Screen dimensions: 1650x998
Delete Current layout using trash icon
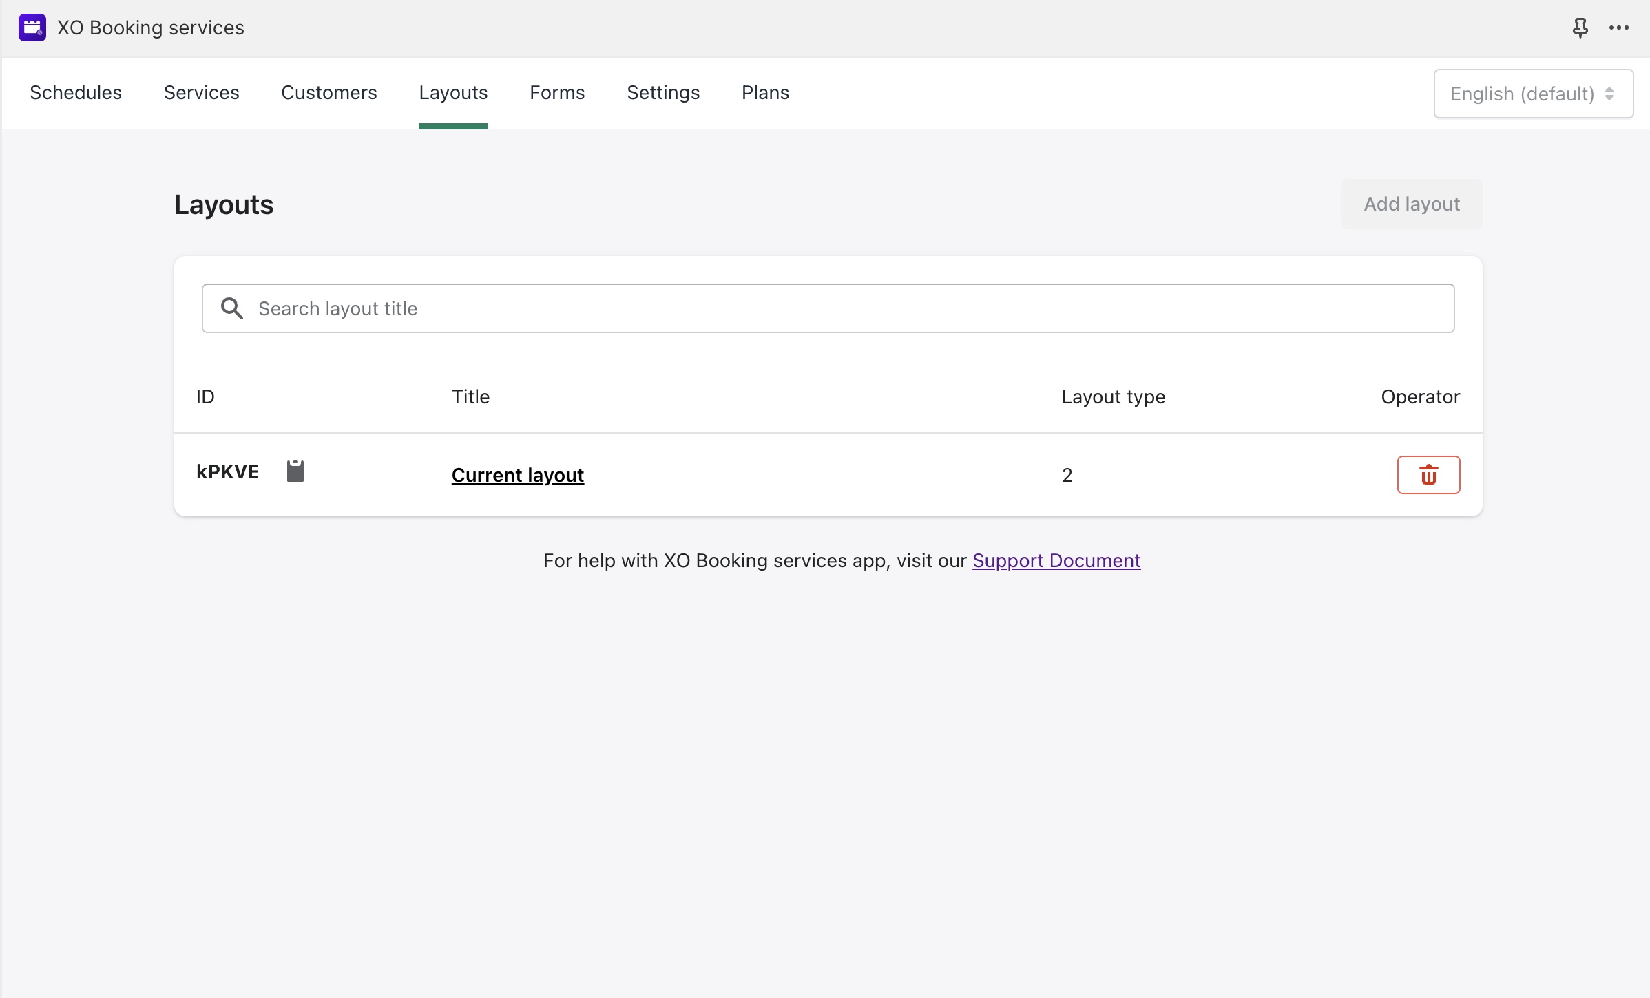1428,475
